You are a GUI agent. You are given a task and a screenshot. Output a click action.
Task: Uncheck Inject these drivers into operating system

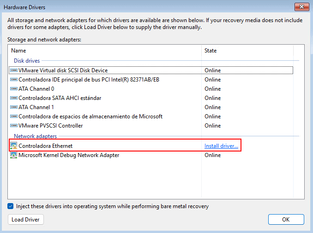11,206
